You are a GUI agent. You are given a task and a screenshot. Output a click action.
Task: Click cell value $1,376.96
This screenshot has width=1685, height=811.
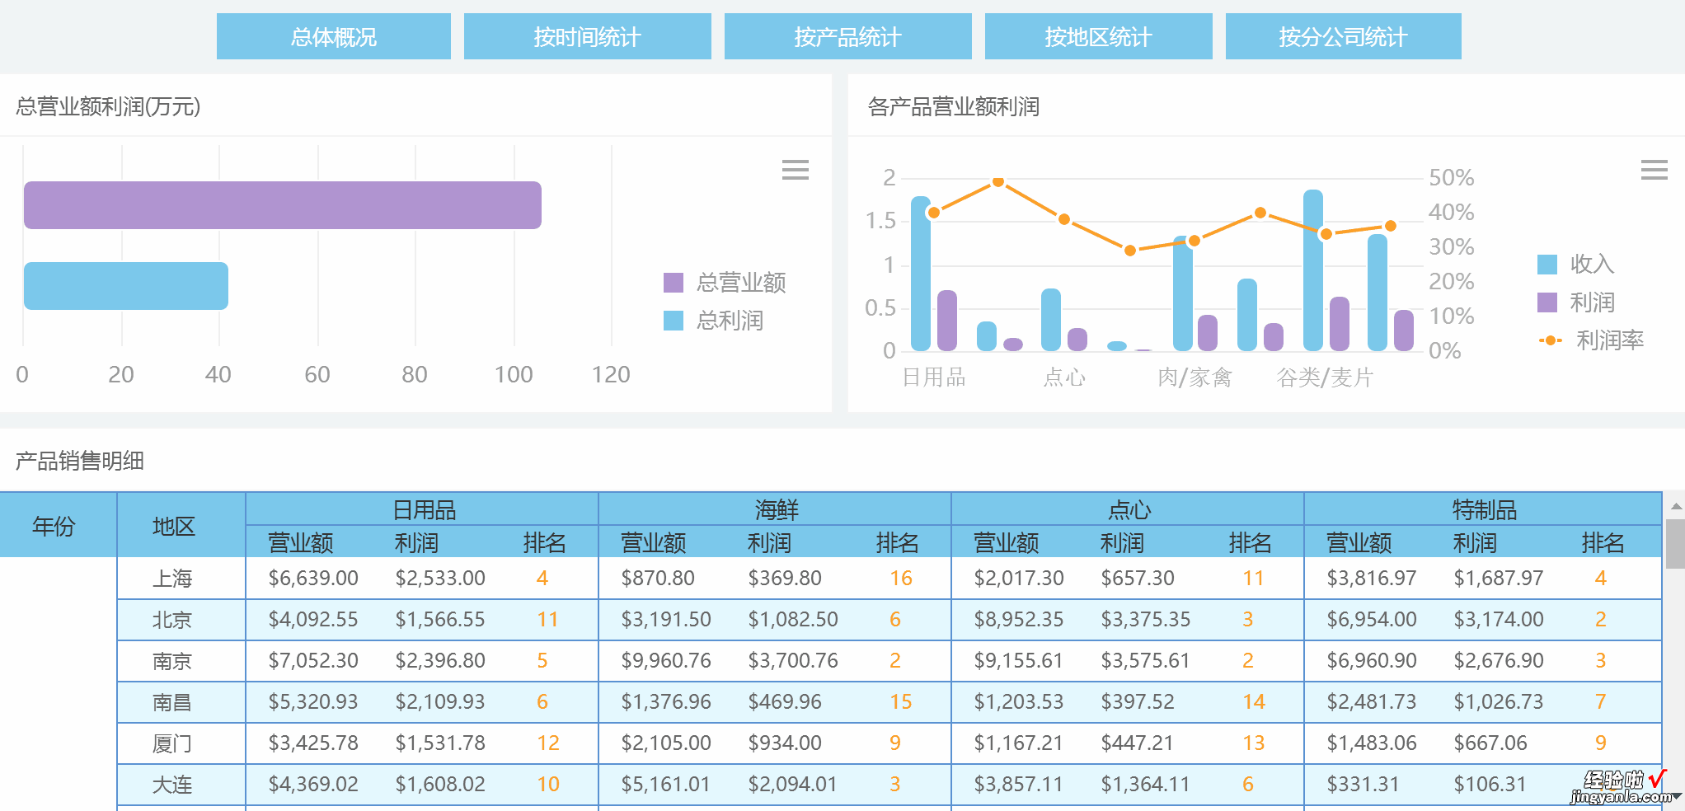[x=666, y=702]
